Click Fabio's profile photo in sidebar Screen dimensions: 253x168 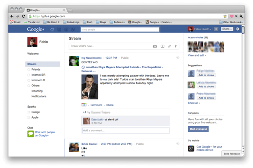coord(32,42)
